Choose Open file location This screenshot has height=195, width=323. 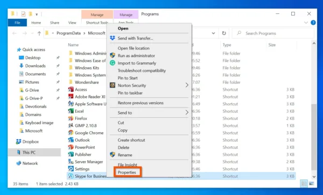(x=134, y=48)
